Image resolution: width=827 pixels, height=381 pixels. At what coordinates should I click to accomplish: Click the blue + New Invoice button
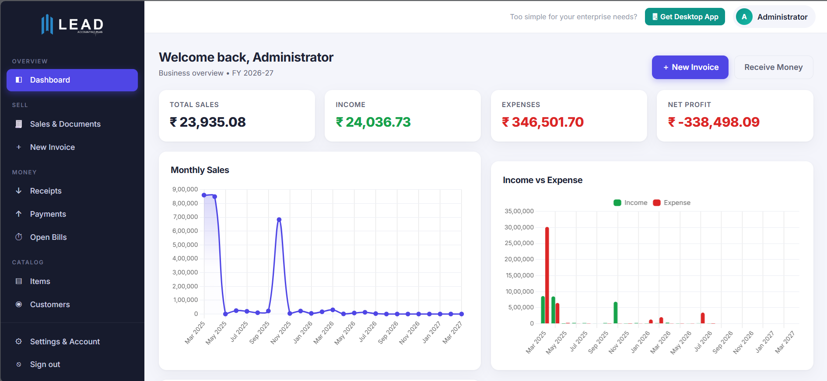click(x=690, y=67)
